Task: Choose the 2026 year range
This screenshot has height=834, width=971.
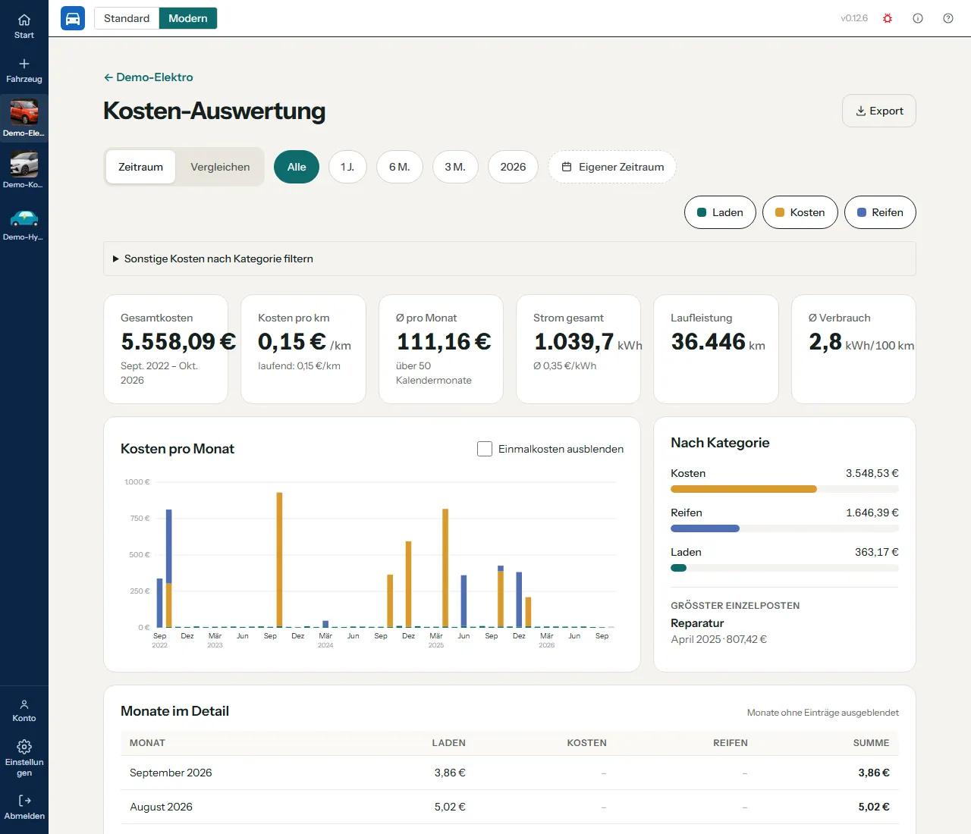Action: [513, 167]
